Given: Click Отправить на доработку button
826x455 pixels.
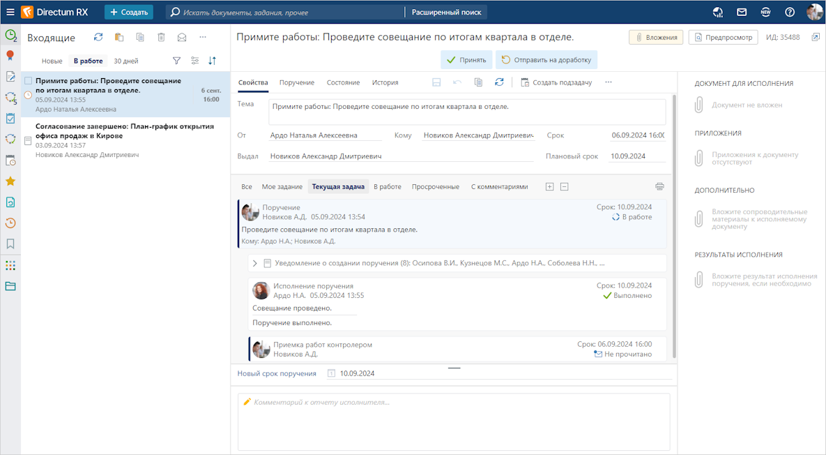Looking at the screenshot, I should click(x=546, y=60).
